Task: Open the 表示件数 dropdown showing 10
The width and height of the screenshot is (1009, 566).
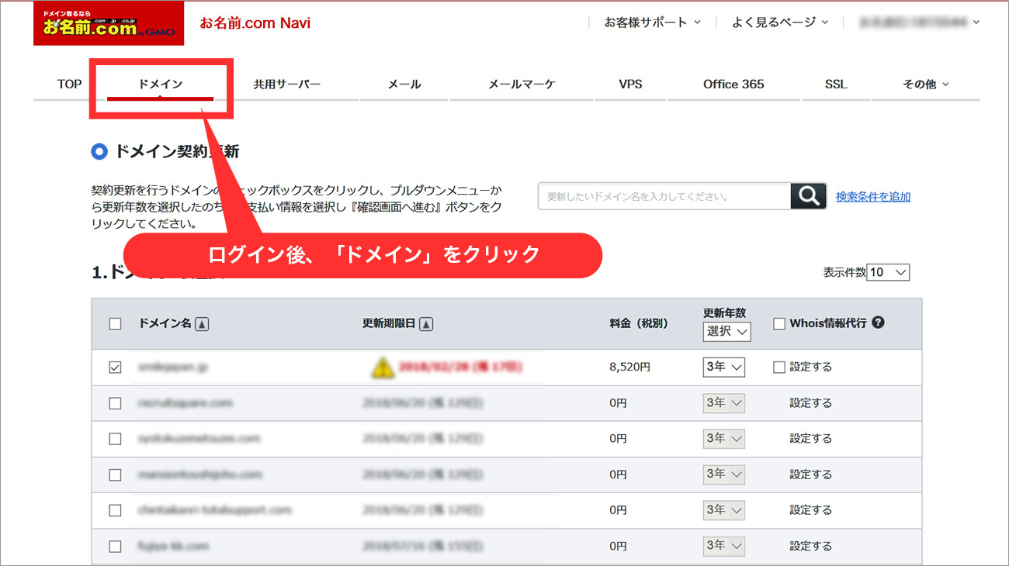Action: [888, 272]
